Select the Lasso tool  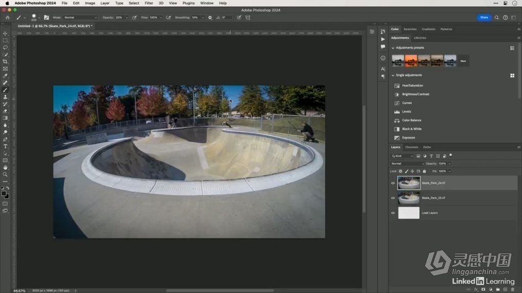click(5, 48)
